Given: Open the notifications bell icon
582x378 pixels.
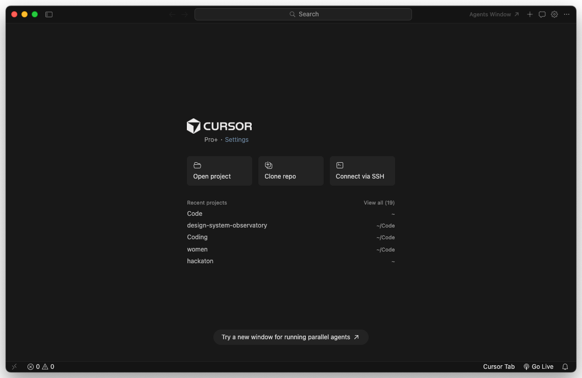Looking at the screenshot, I should 565,366.
